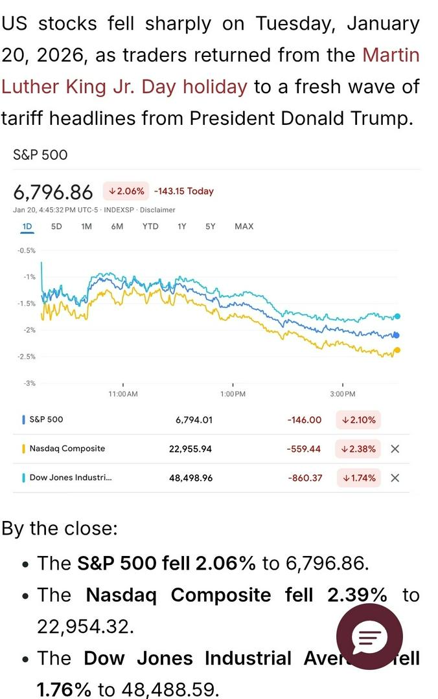This screenshot has height=699, width=438.
Task: Remove Nasdaq Composite comparison with X
Action: point(395,449)
